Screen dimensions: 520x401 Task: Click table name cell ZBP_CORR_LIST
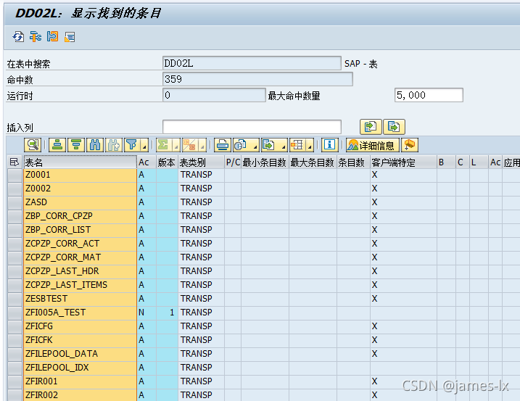coord(80,230)
